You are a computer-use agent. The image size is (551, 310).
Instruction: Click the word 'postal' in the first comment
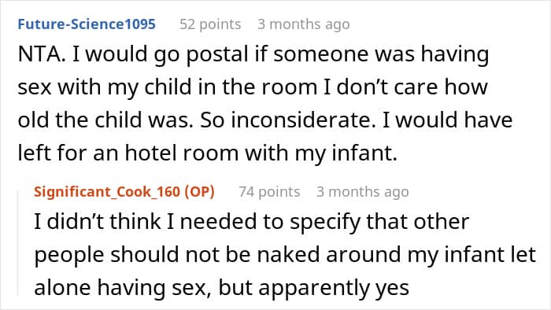tap(217, 55)
